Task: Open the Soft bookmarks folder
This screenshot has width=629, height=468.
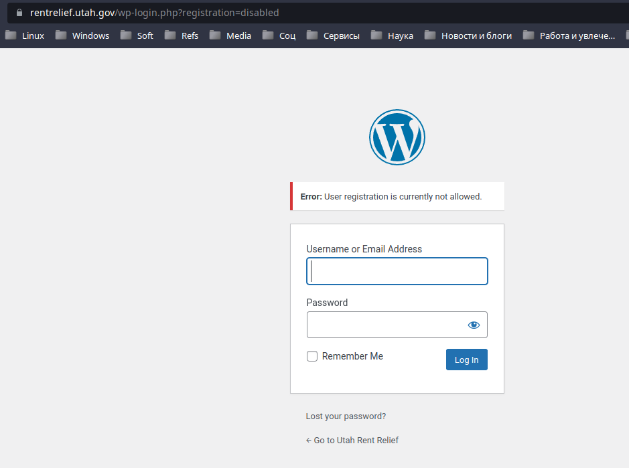Action: (x=137, y=35)
